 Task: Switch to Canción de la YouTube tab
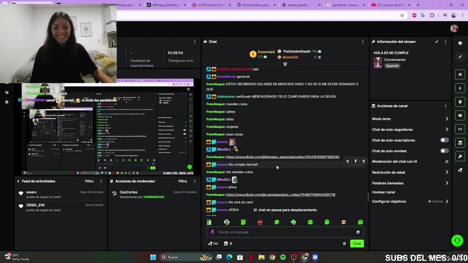pos(391,5)
